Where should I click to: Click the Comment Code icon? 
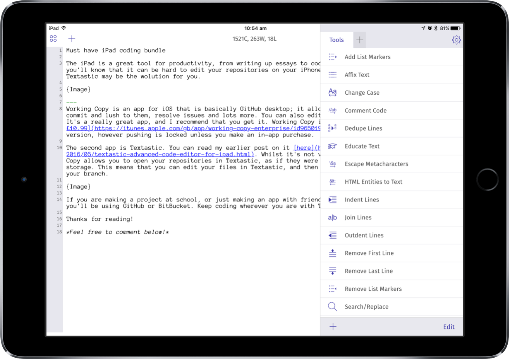point(333,110)
